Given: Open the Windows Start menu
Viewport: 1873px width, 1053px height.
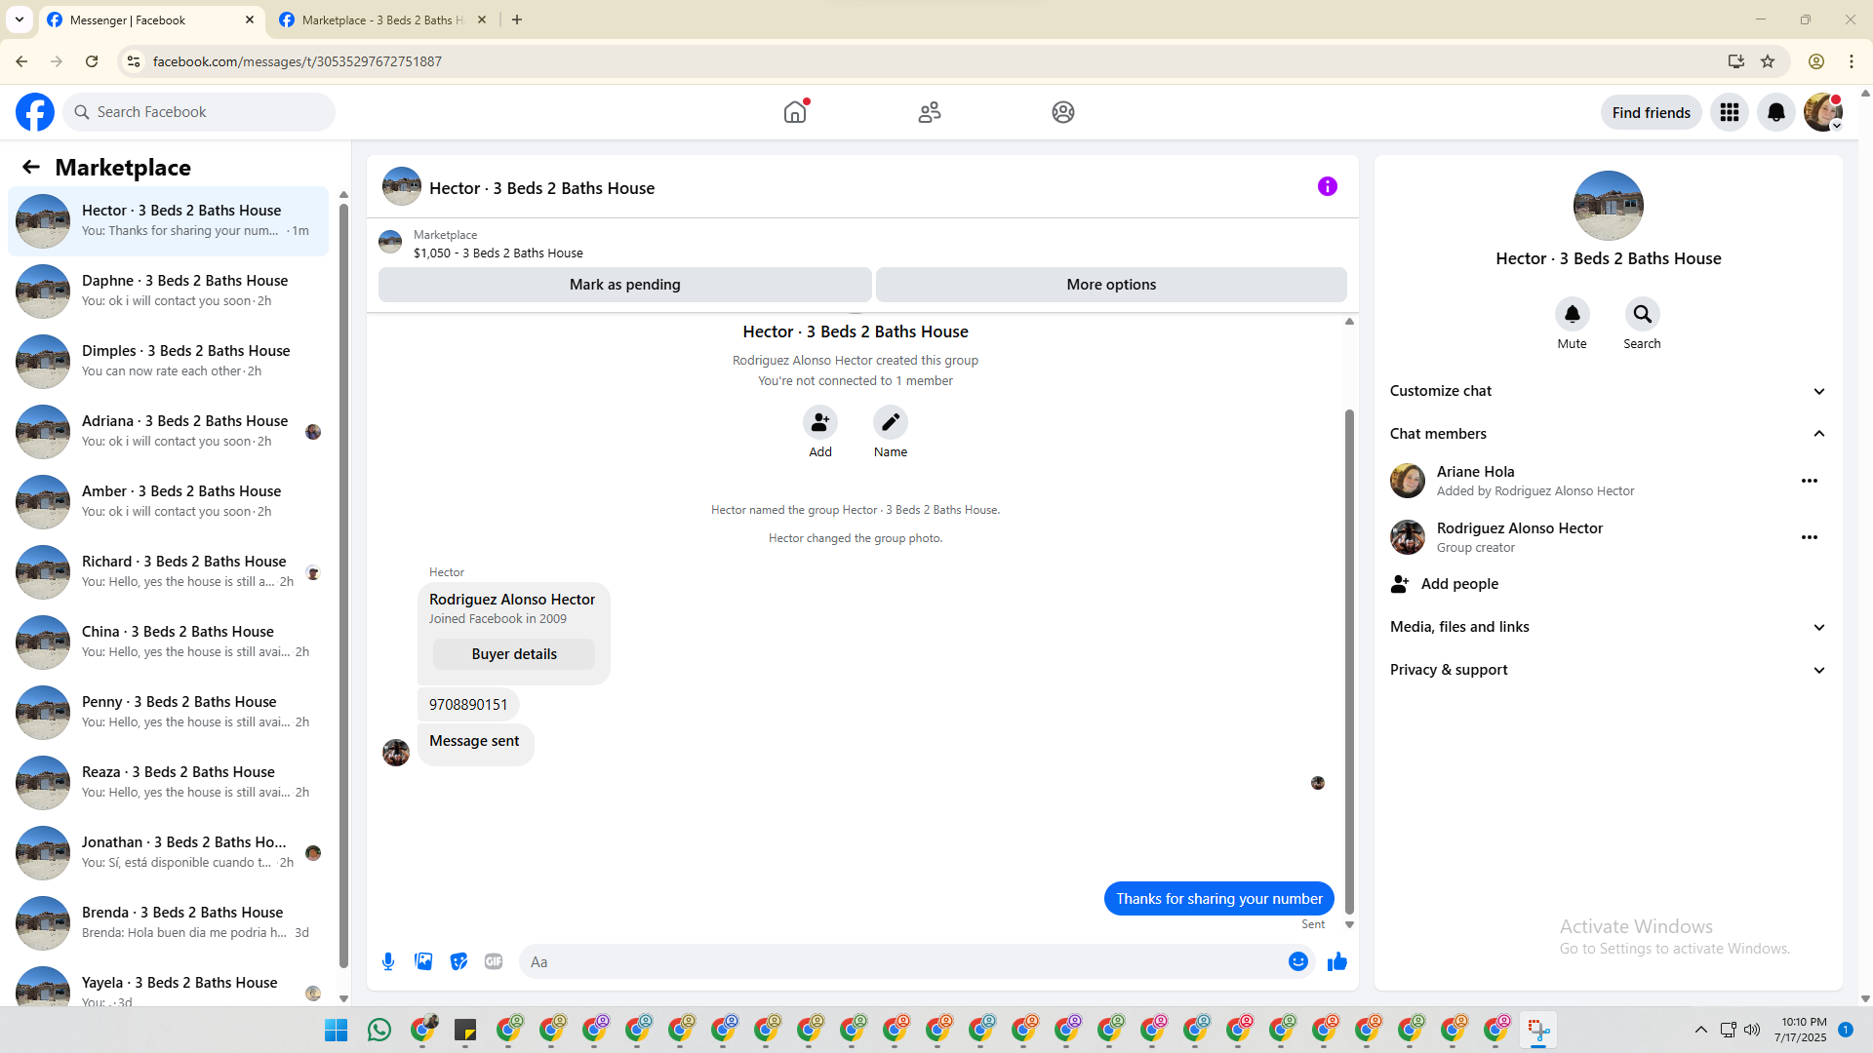Looking at the screenshot, I should coord(337,1030).
